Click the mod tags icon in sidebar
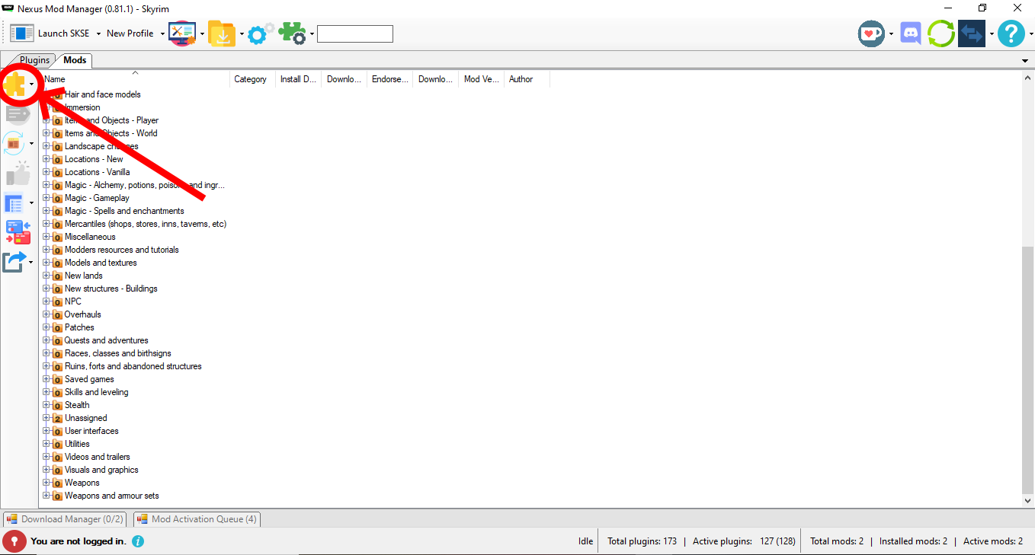Image resolution: width=1035 pixels, height=555 pixels. tap(17, 114)
